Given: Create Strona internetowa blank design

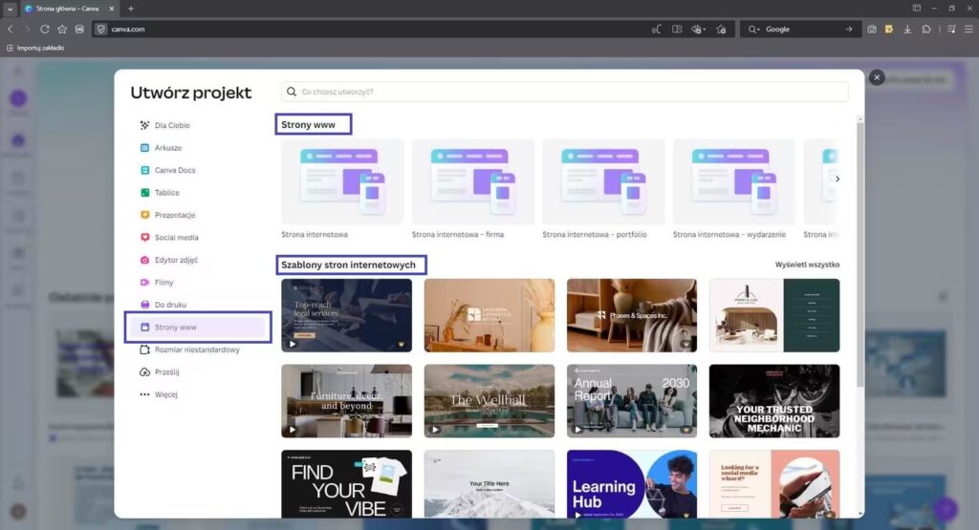Looking at the screenshot, I should click(342, 181).
